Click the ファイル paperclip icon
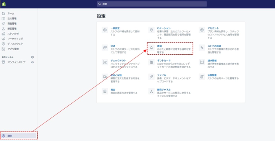This screenshot has width=275, height=141. [x=151, y=77]
